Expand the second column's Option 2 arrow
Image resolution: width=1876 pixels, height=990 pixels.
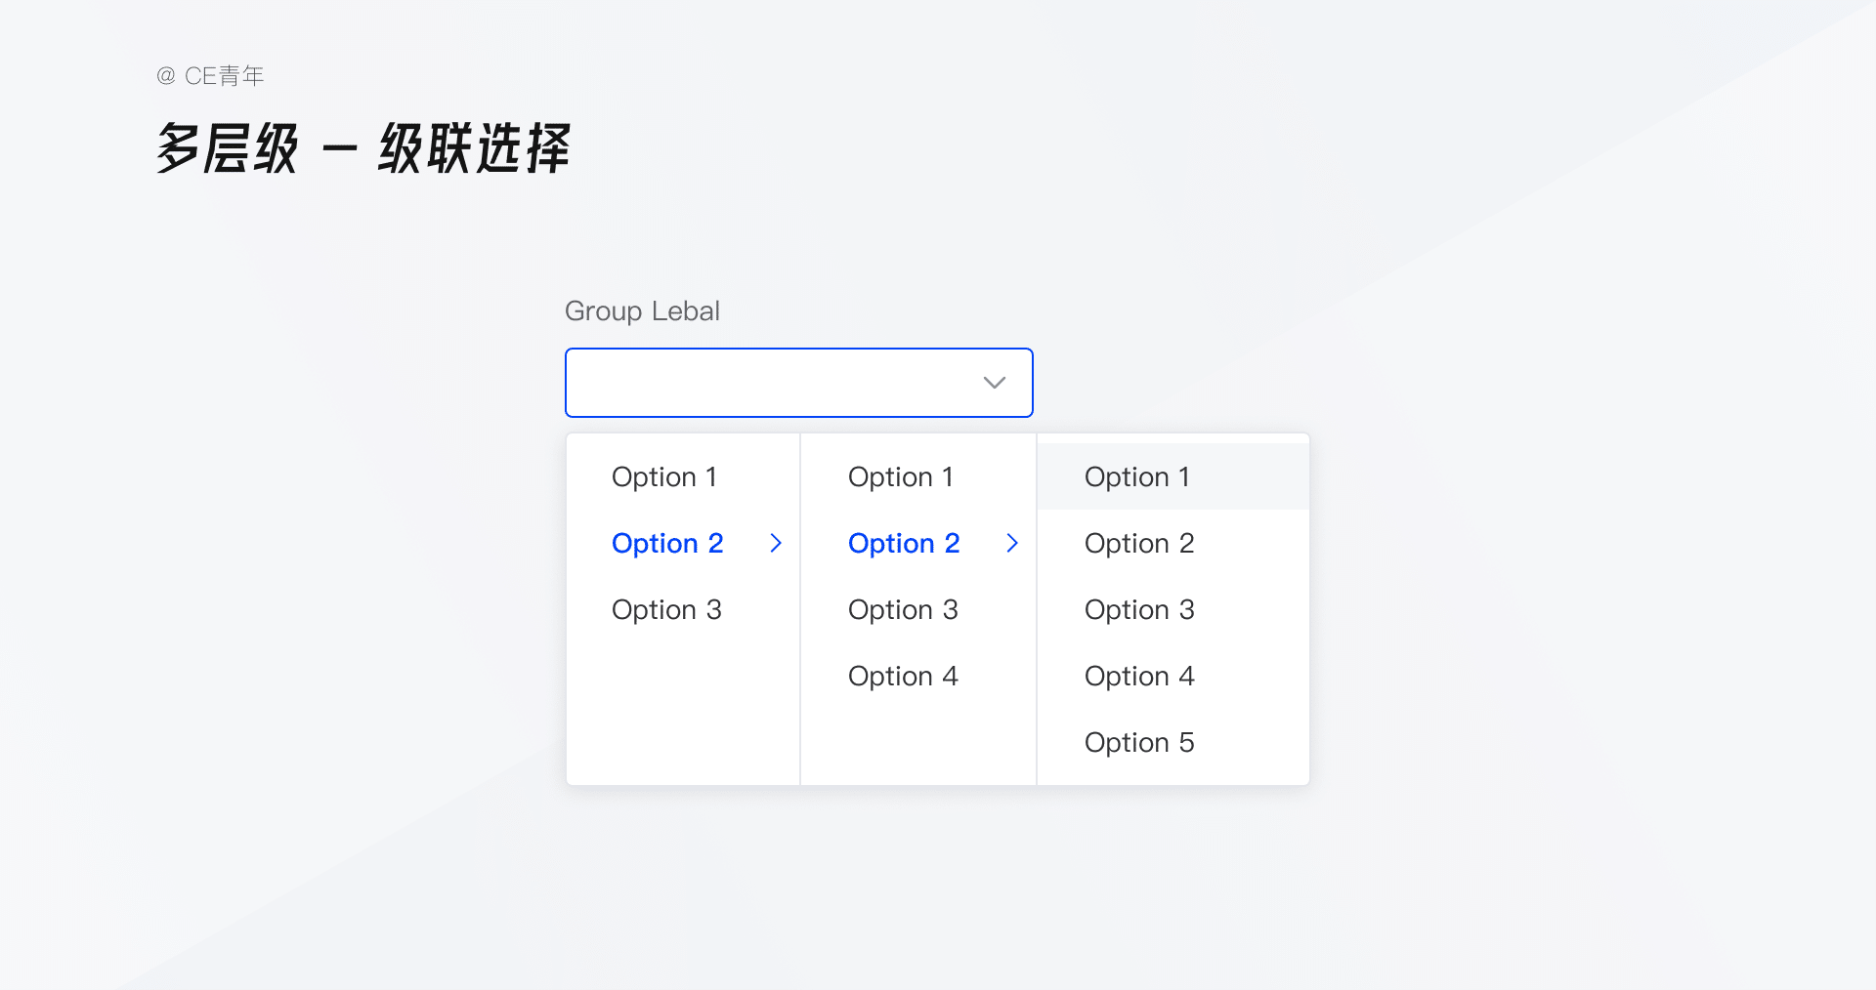pyautogui.click(x=1012, y=543)
